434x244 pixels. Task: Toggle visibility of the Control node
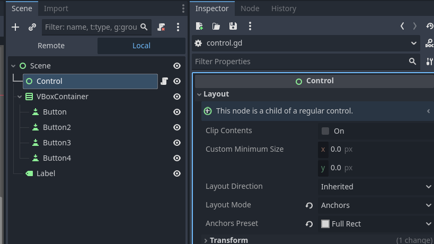coord(177,81)
